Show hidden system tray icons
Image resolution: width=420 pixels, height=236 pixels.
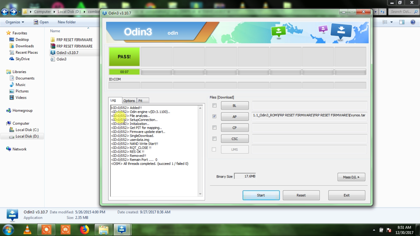tap(374, 230)
